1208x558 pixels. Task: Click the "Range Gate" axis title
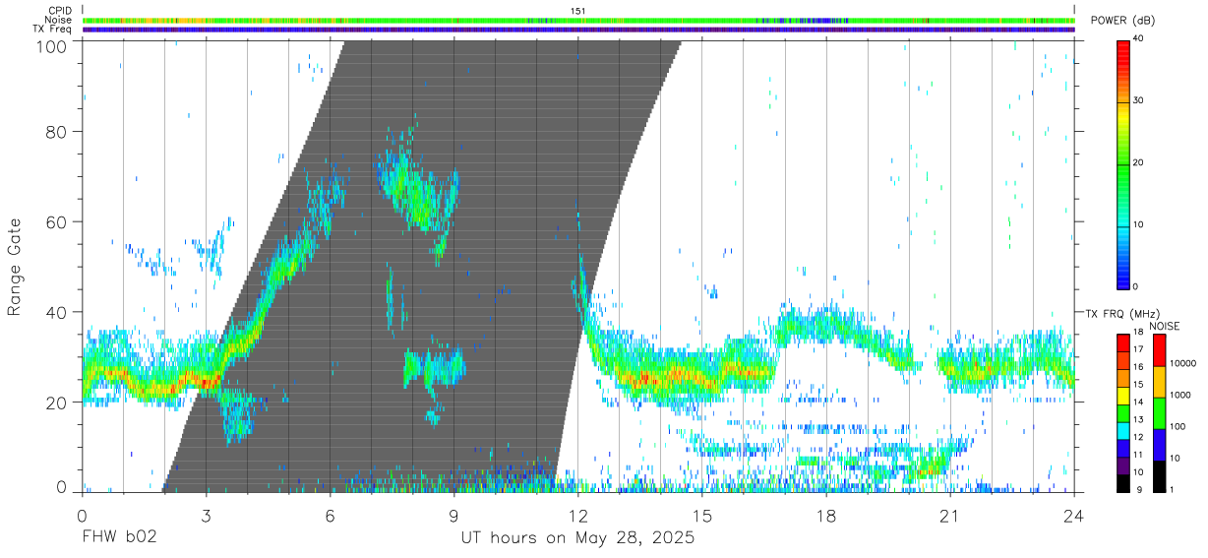(x=15, y=268)
